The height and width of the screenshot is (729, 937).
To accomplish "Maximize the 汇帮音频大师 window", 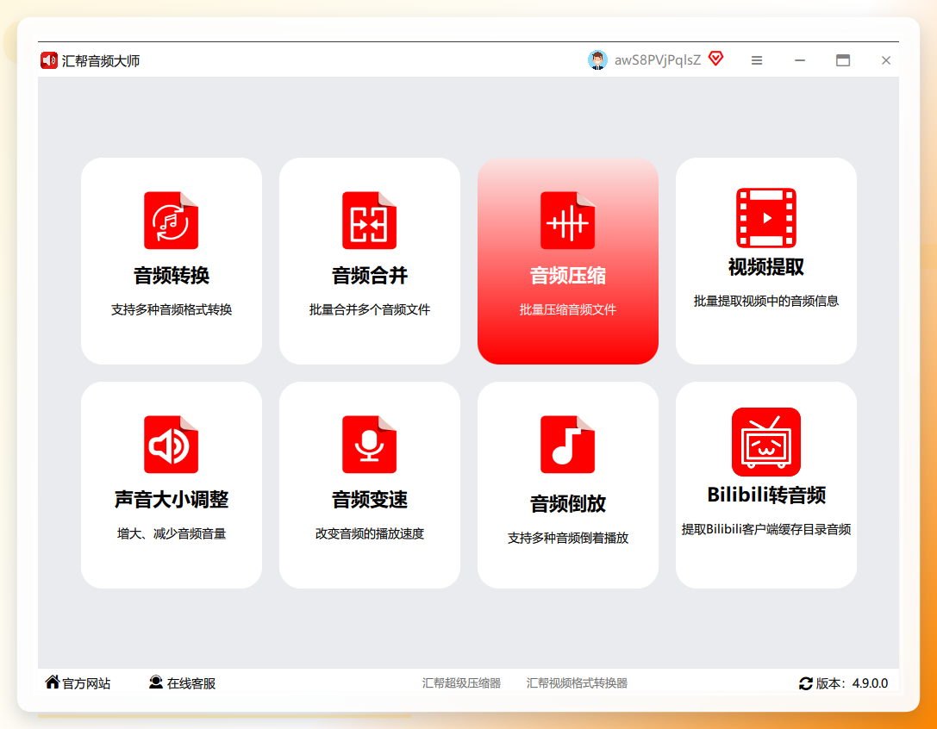I will pyautogui.click(x=842, y=60).
